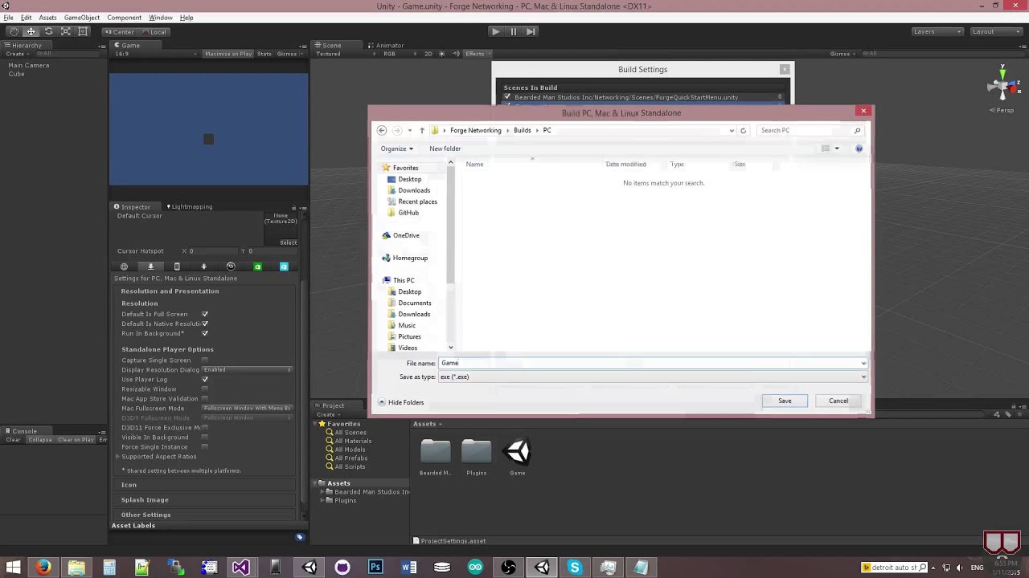Toggle Default Is Full Screen checkbox

point(205,314)
